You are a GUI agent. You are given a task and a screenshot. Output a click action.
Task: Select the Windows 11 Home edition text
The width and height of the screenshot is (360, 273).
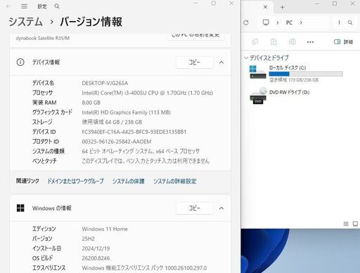[105, 229]
